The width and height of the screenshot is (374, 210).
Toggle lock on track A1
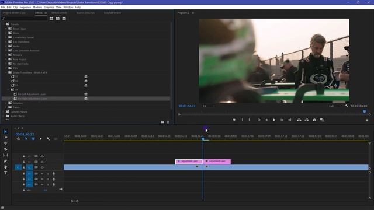point(24,174)
